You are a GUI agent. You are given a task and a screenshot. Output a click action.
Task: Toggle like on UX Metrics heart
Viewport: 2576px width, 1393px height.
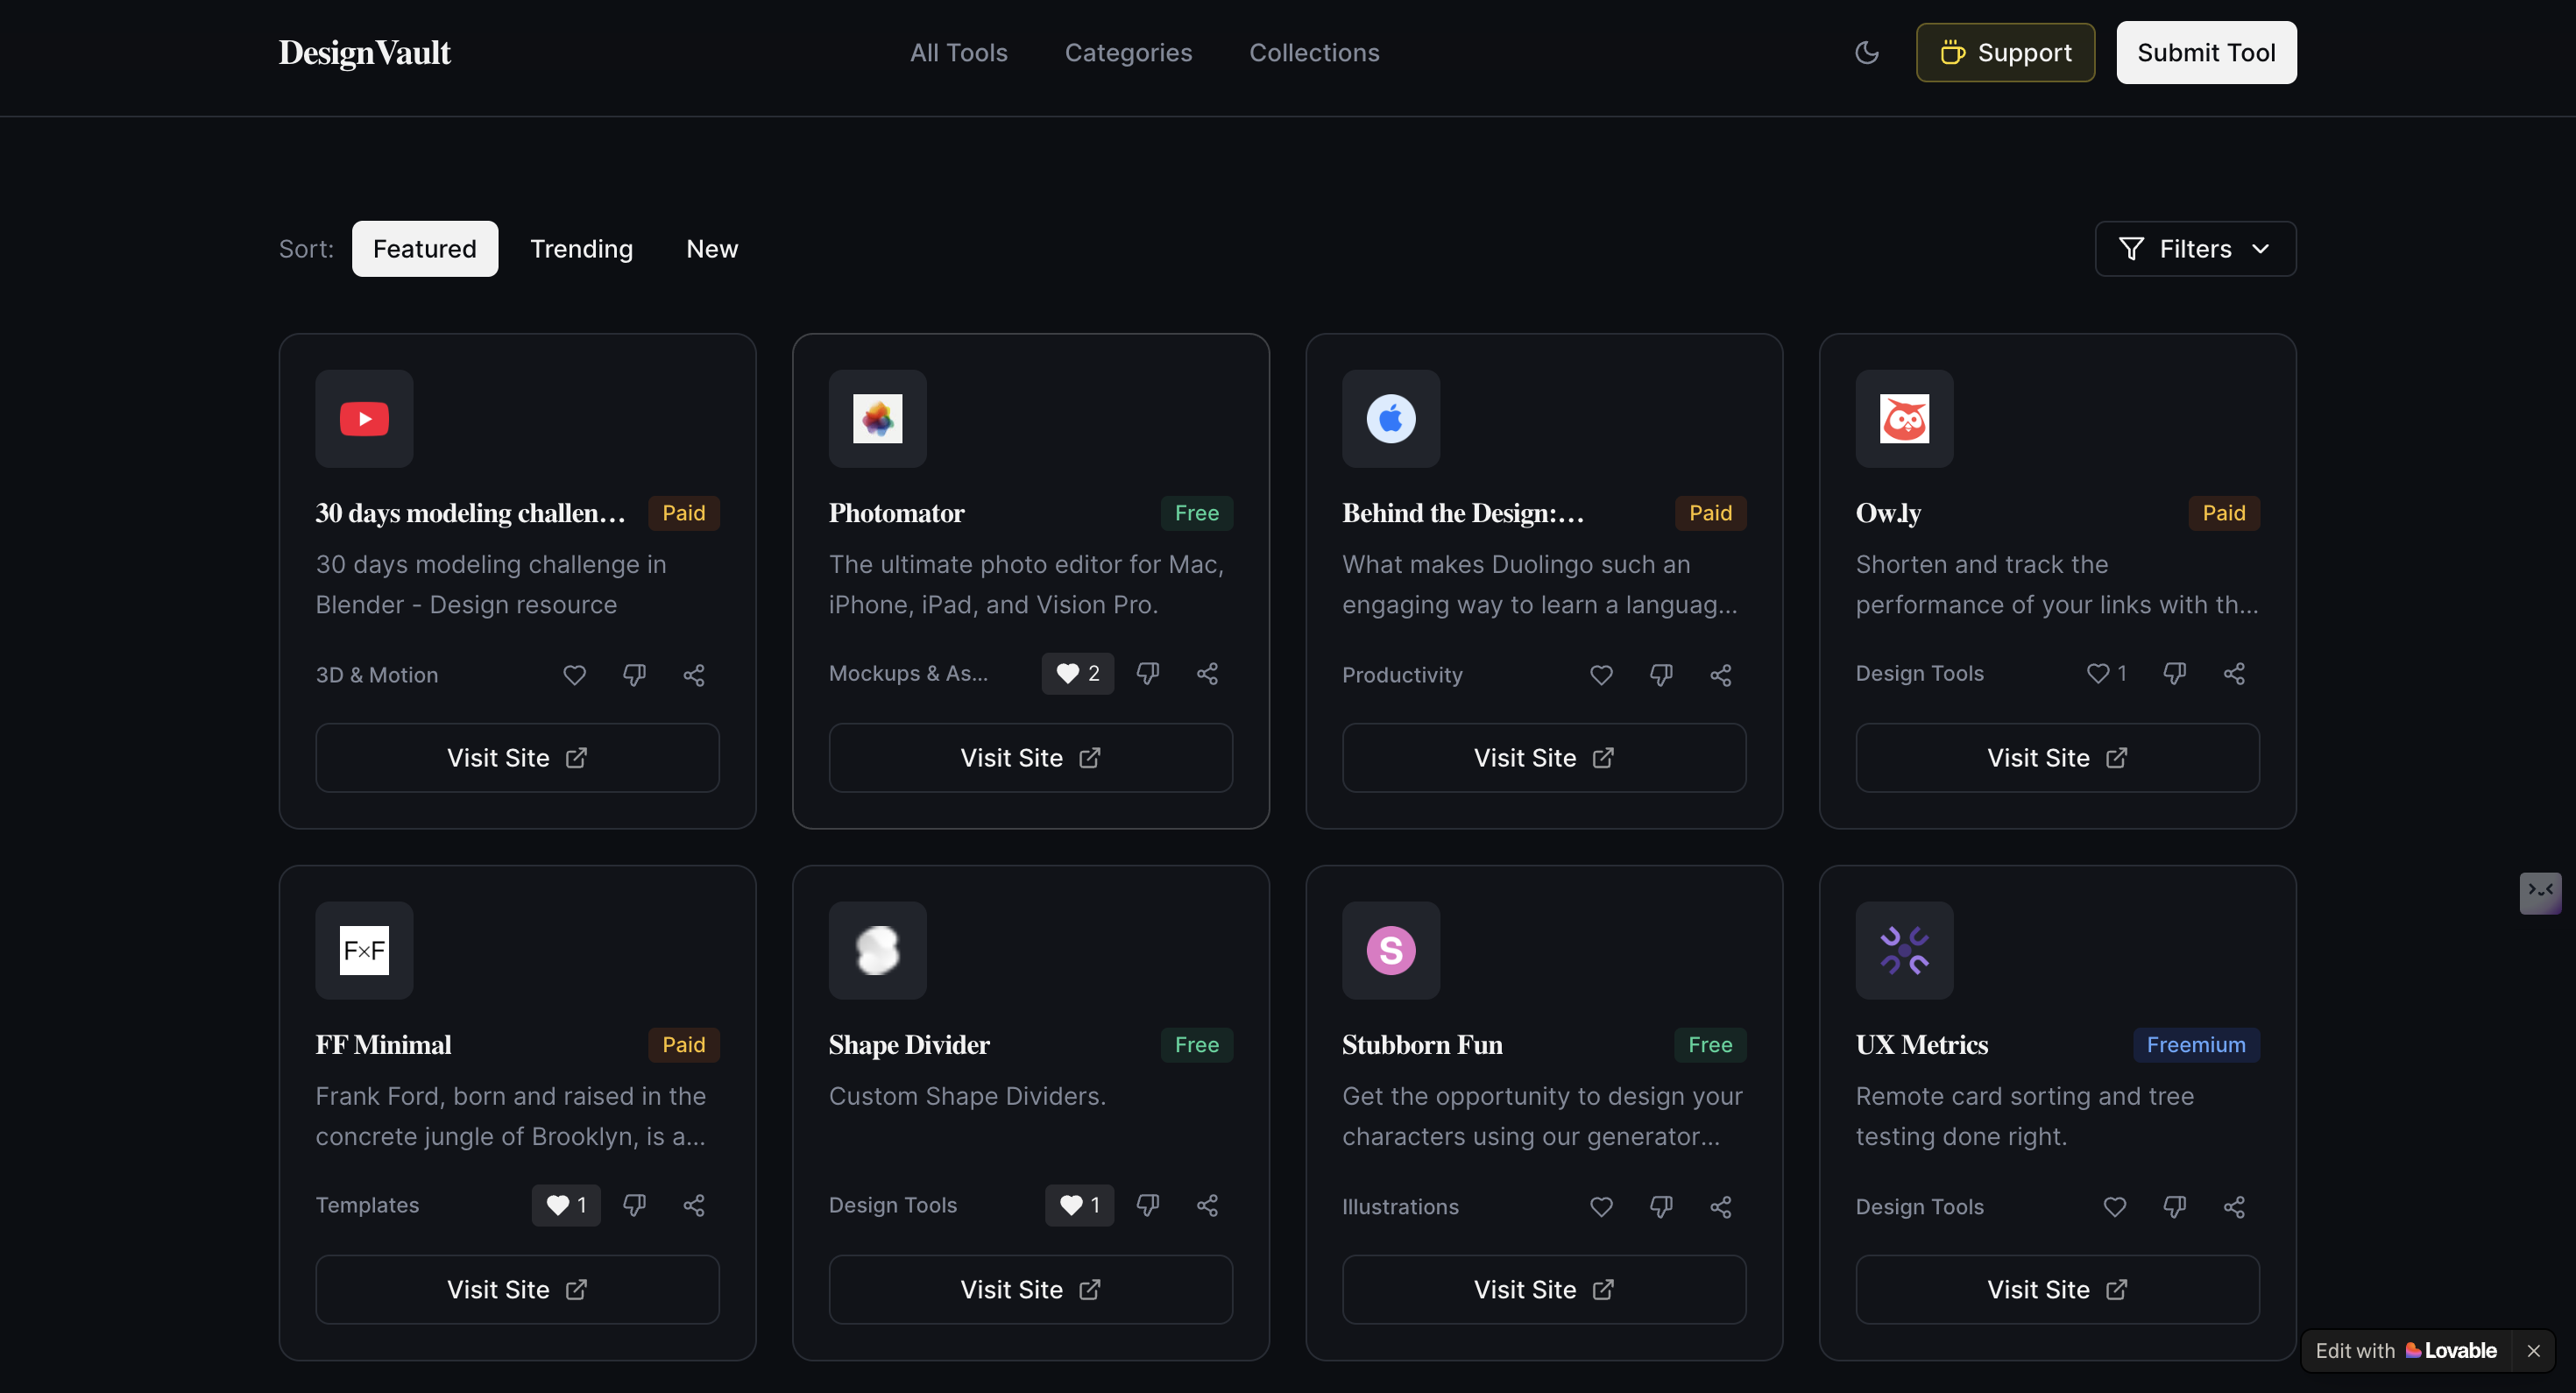click(x=2114, y=1207)
